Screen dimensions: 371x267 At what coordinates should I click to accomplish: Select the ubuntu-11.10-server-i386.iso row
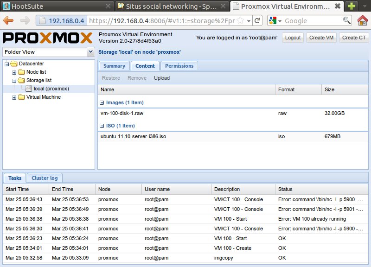click(x=185, y=136)
